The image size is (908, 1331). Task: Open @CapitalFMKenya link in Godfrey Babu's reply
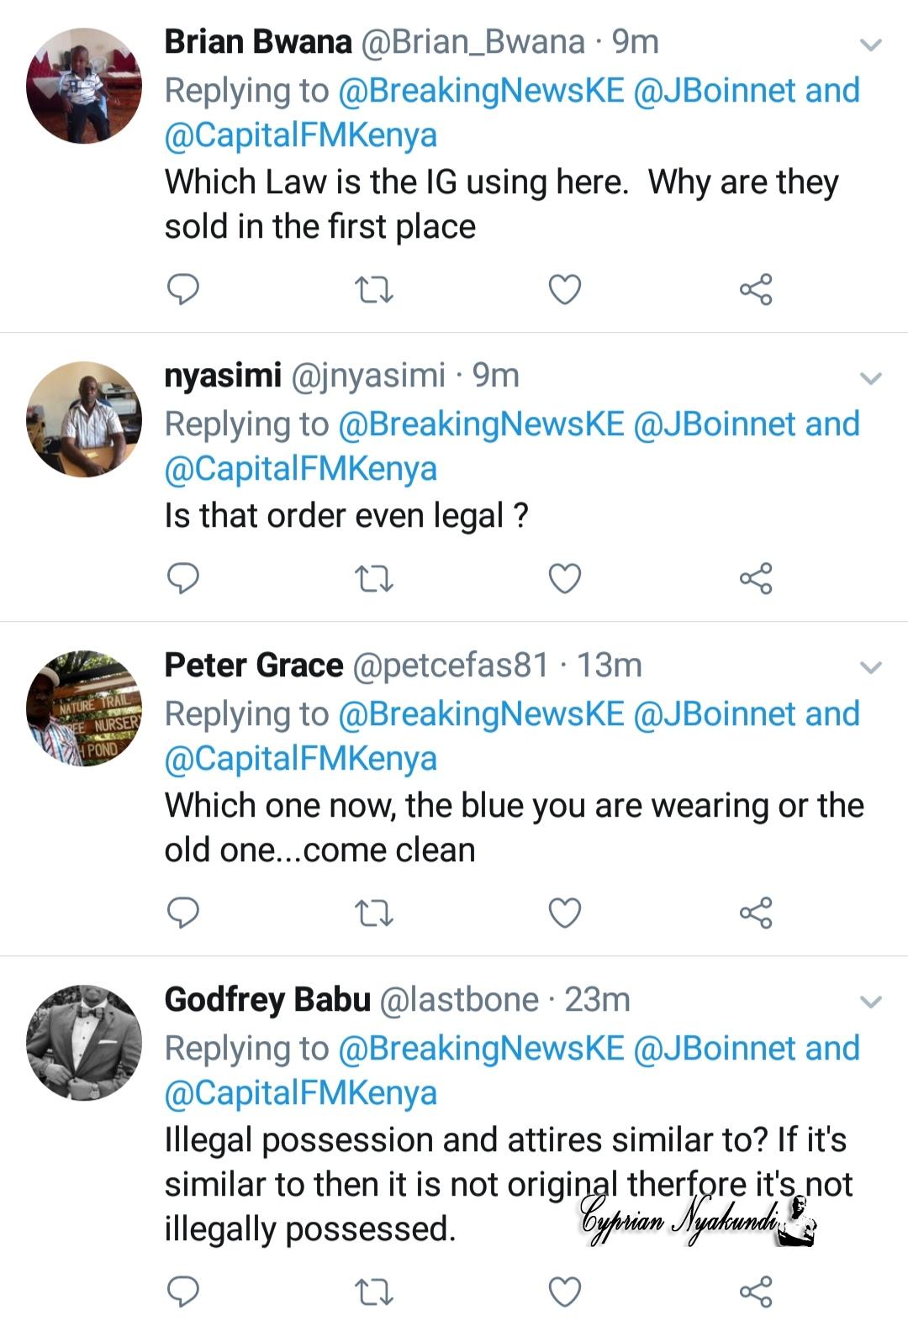300,1093
